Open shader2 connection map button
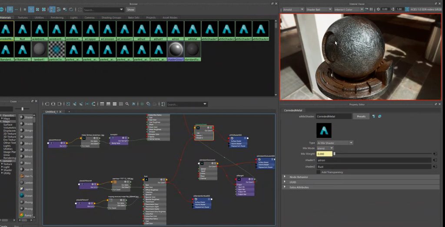The width and height of the screenshot is (445, 227). coord(435,167)
